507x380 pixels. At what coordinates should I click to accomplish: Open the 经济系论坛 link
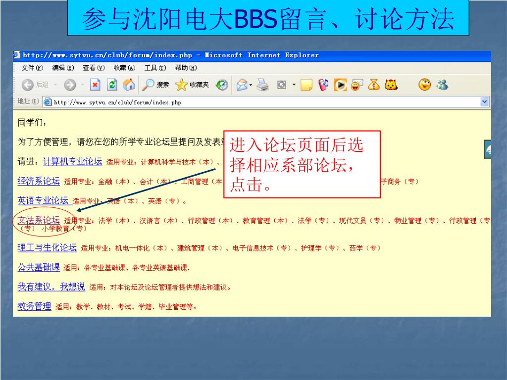pos(39,181)
